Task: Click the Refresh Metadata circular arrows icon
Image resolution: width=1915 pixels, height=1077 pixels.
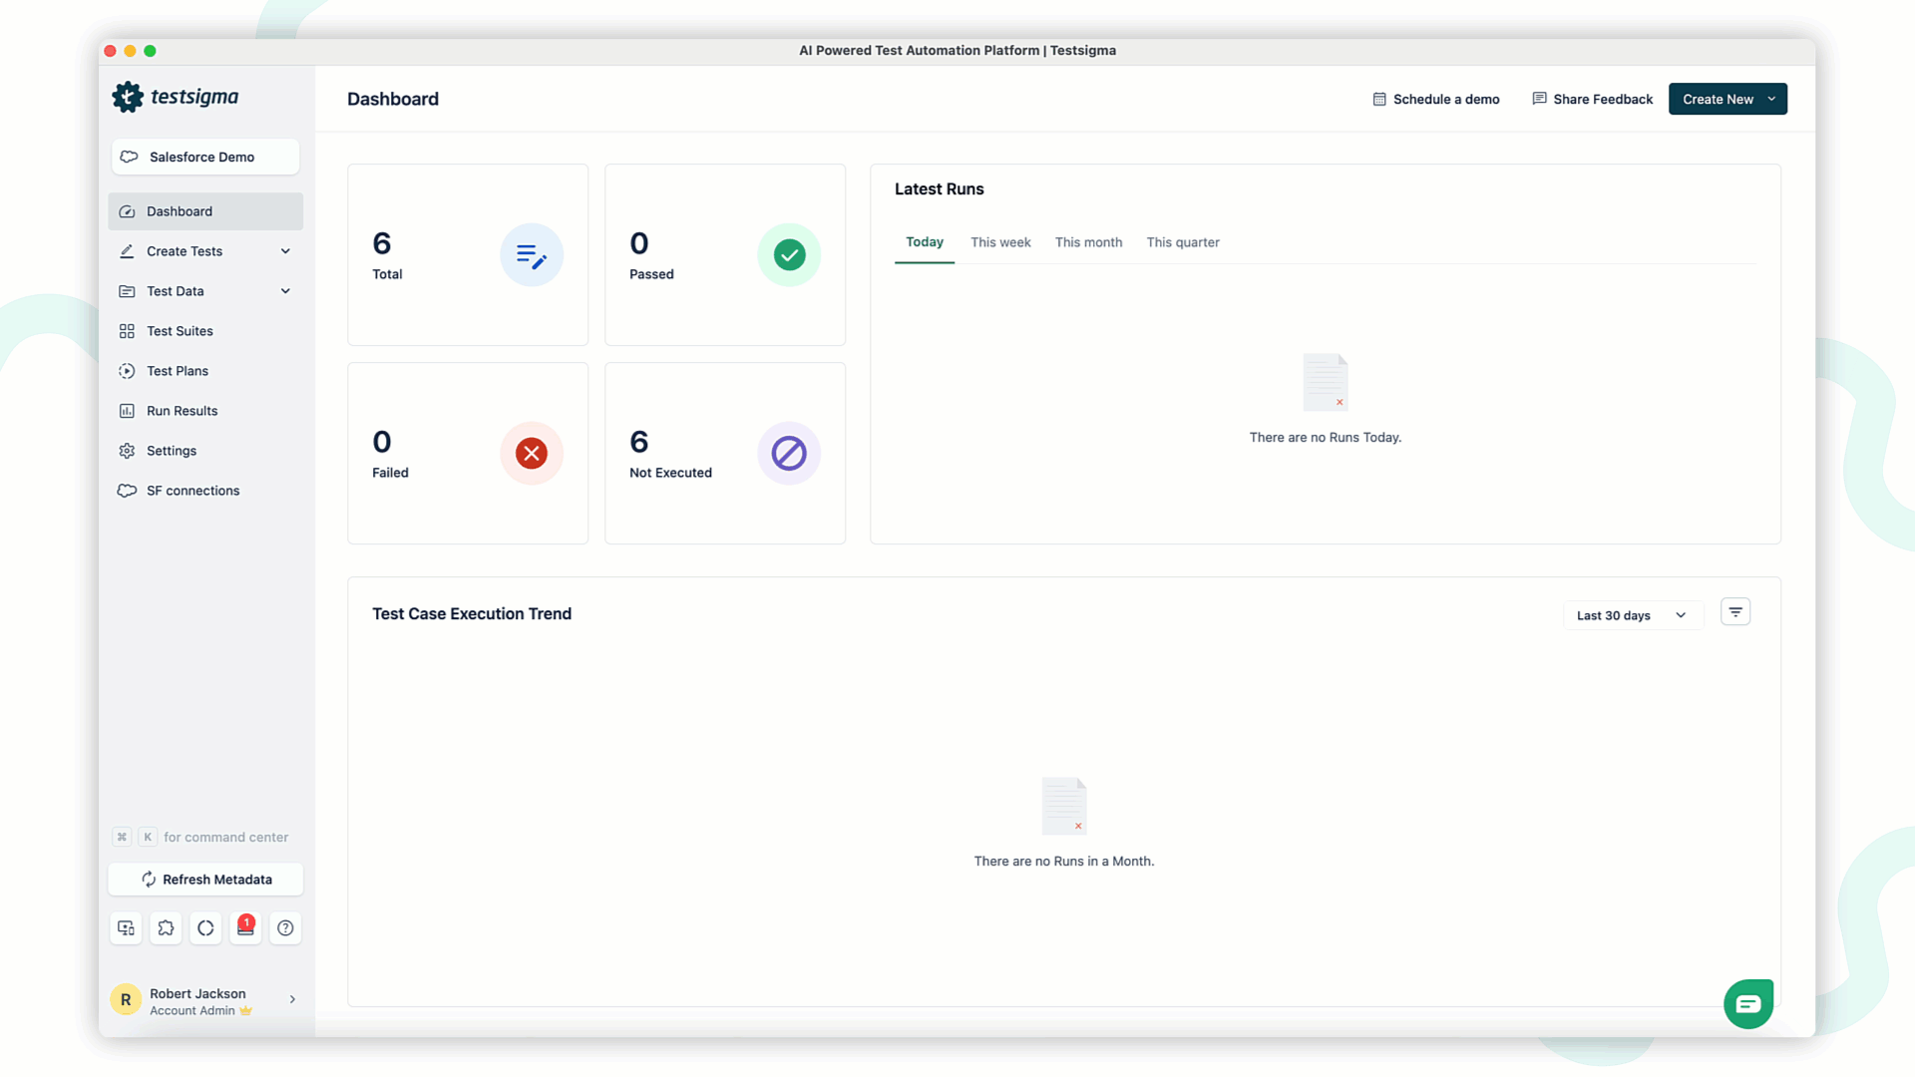Action: (149, 880)
